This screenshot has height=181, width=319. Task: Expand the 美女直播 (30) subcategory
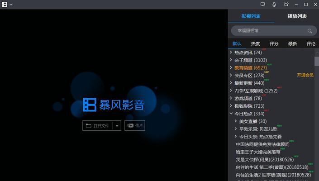(x=236, y=121)
